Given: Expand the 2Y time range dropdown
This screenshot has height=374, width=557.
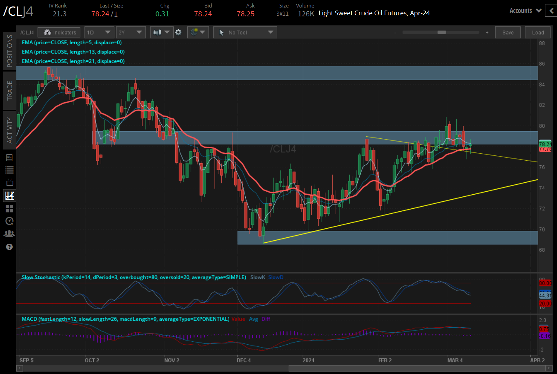Looking at the screenshot, I should pyautogui.click(x=130, y=32).
